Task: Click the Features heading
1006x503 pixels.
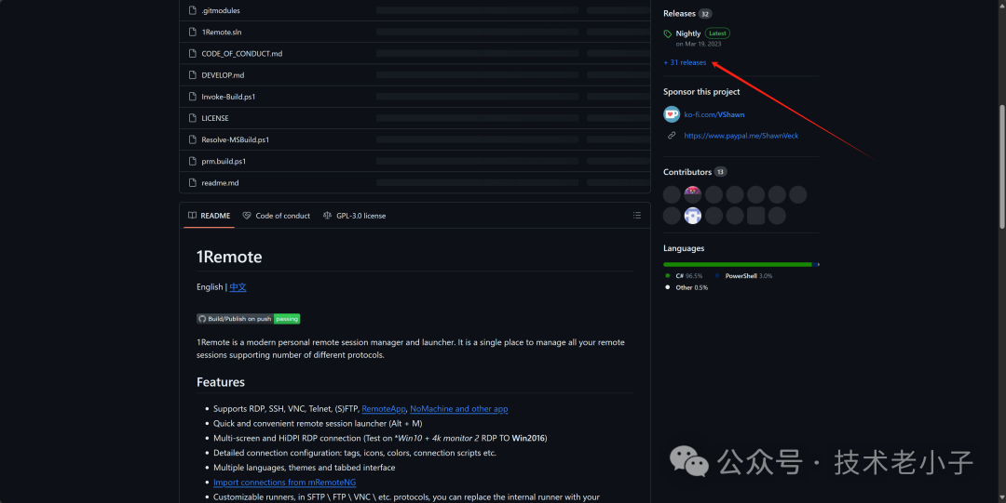Action: coord(221,382)
